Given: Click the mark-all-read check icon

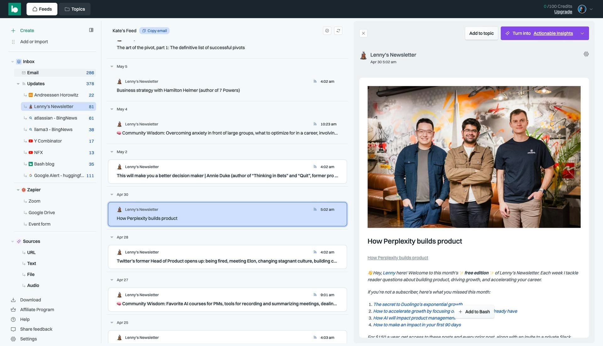Looking at the screenshot, I should pos(327,31).
